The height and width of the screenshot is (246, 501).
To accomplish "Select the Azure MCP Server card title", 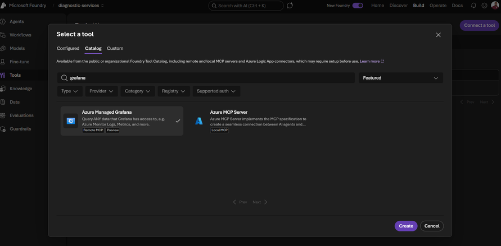I will click(x=229, y=112).
